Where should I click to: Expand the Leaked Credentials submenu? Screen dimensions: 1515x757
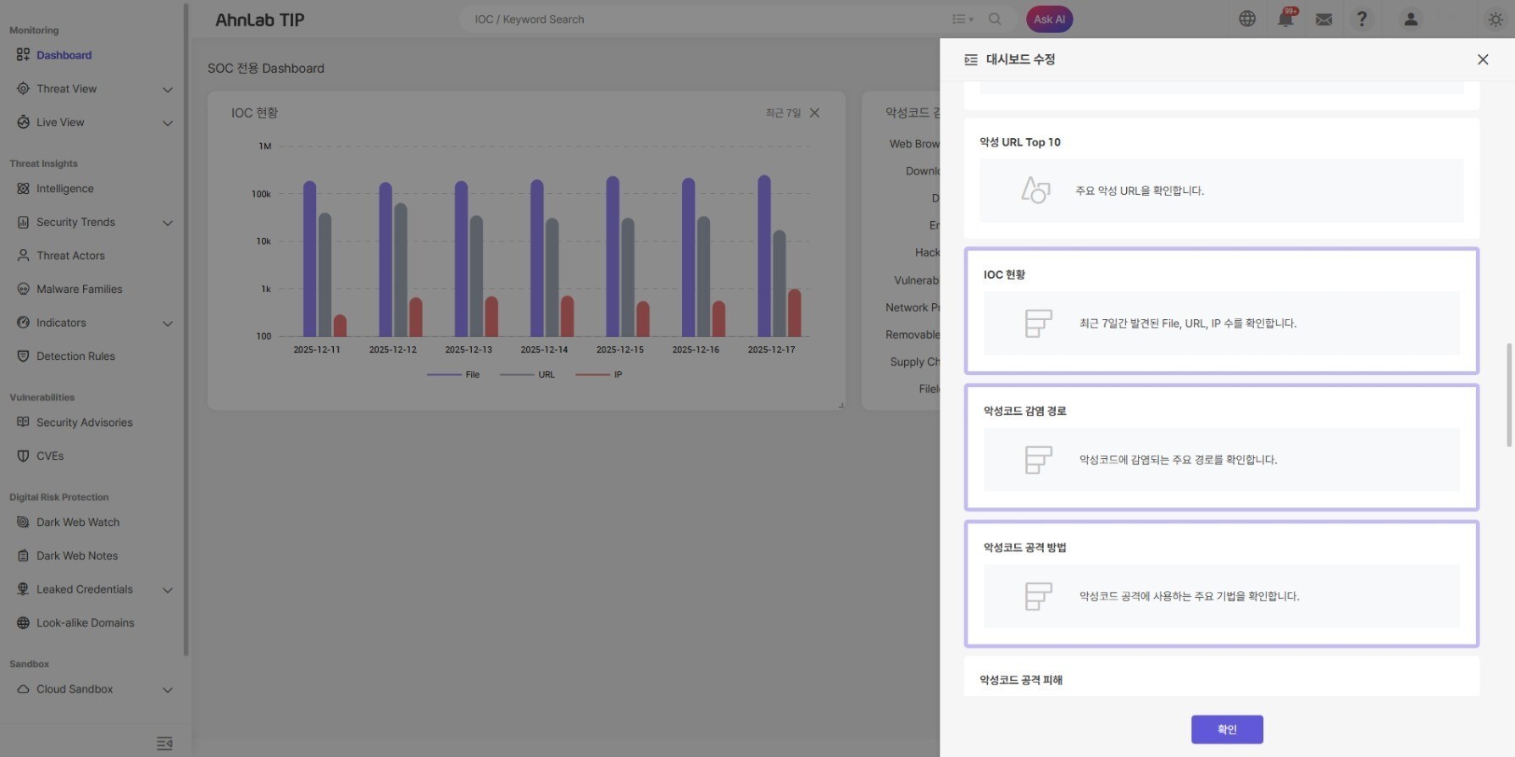click(x=167, y=589)
